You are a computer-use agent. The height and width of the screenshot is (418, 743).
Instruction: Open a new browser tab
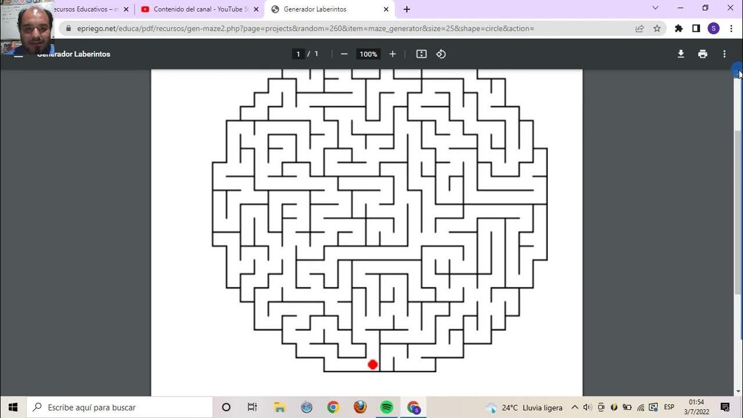407,9
